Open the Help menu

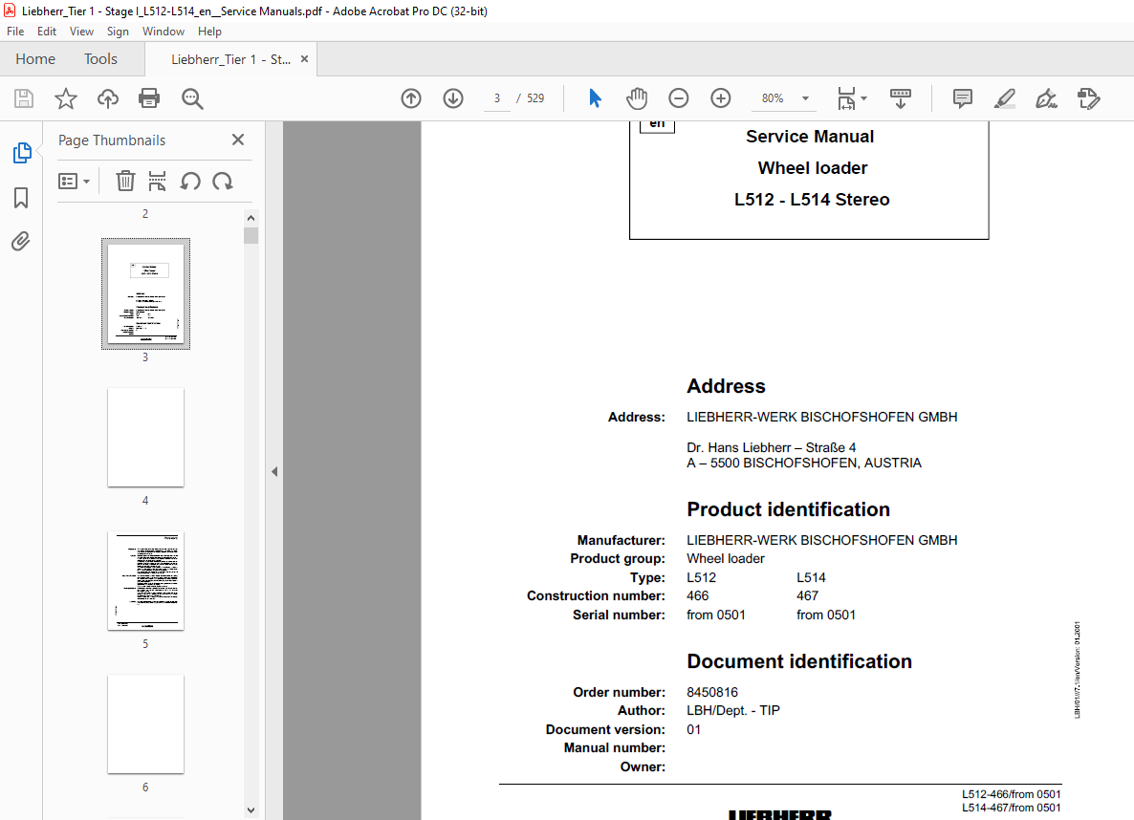pos(209,32)
